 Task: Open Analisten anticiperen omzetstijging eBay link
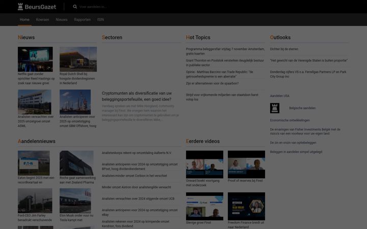pos(140,212)
